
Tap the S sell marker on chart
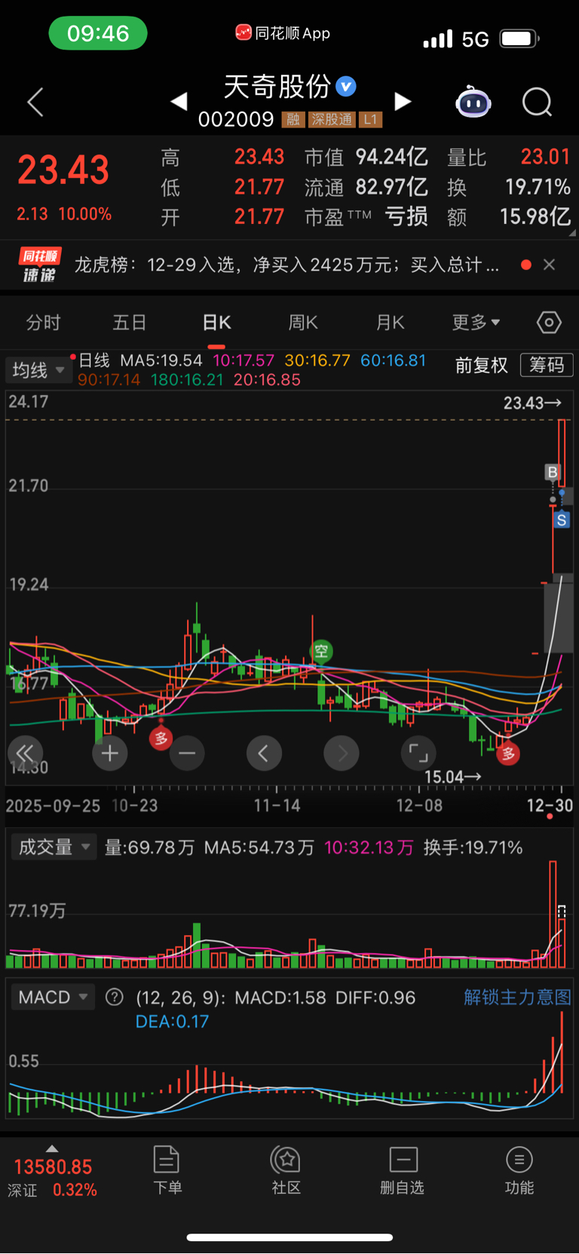pyautogui.click(x=562, y=520)
